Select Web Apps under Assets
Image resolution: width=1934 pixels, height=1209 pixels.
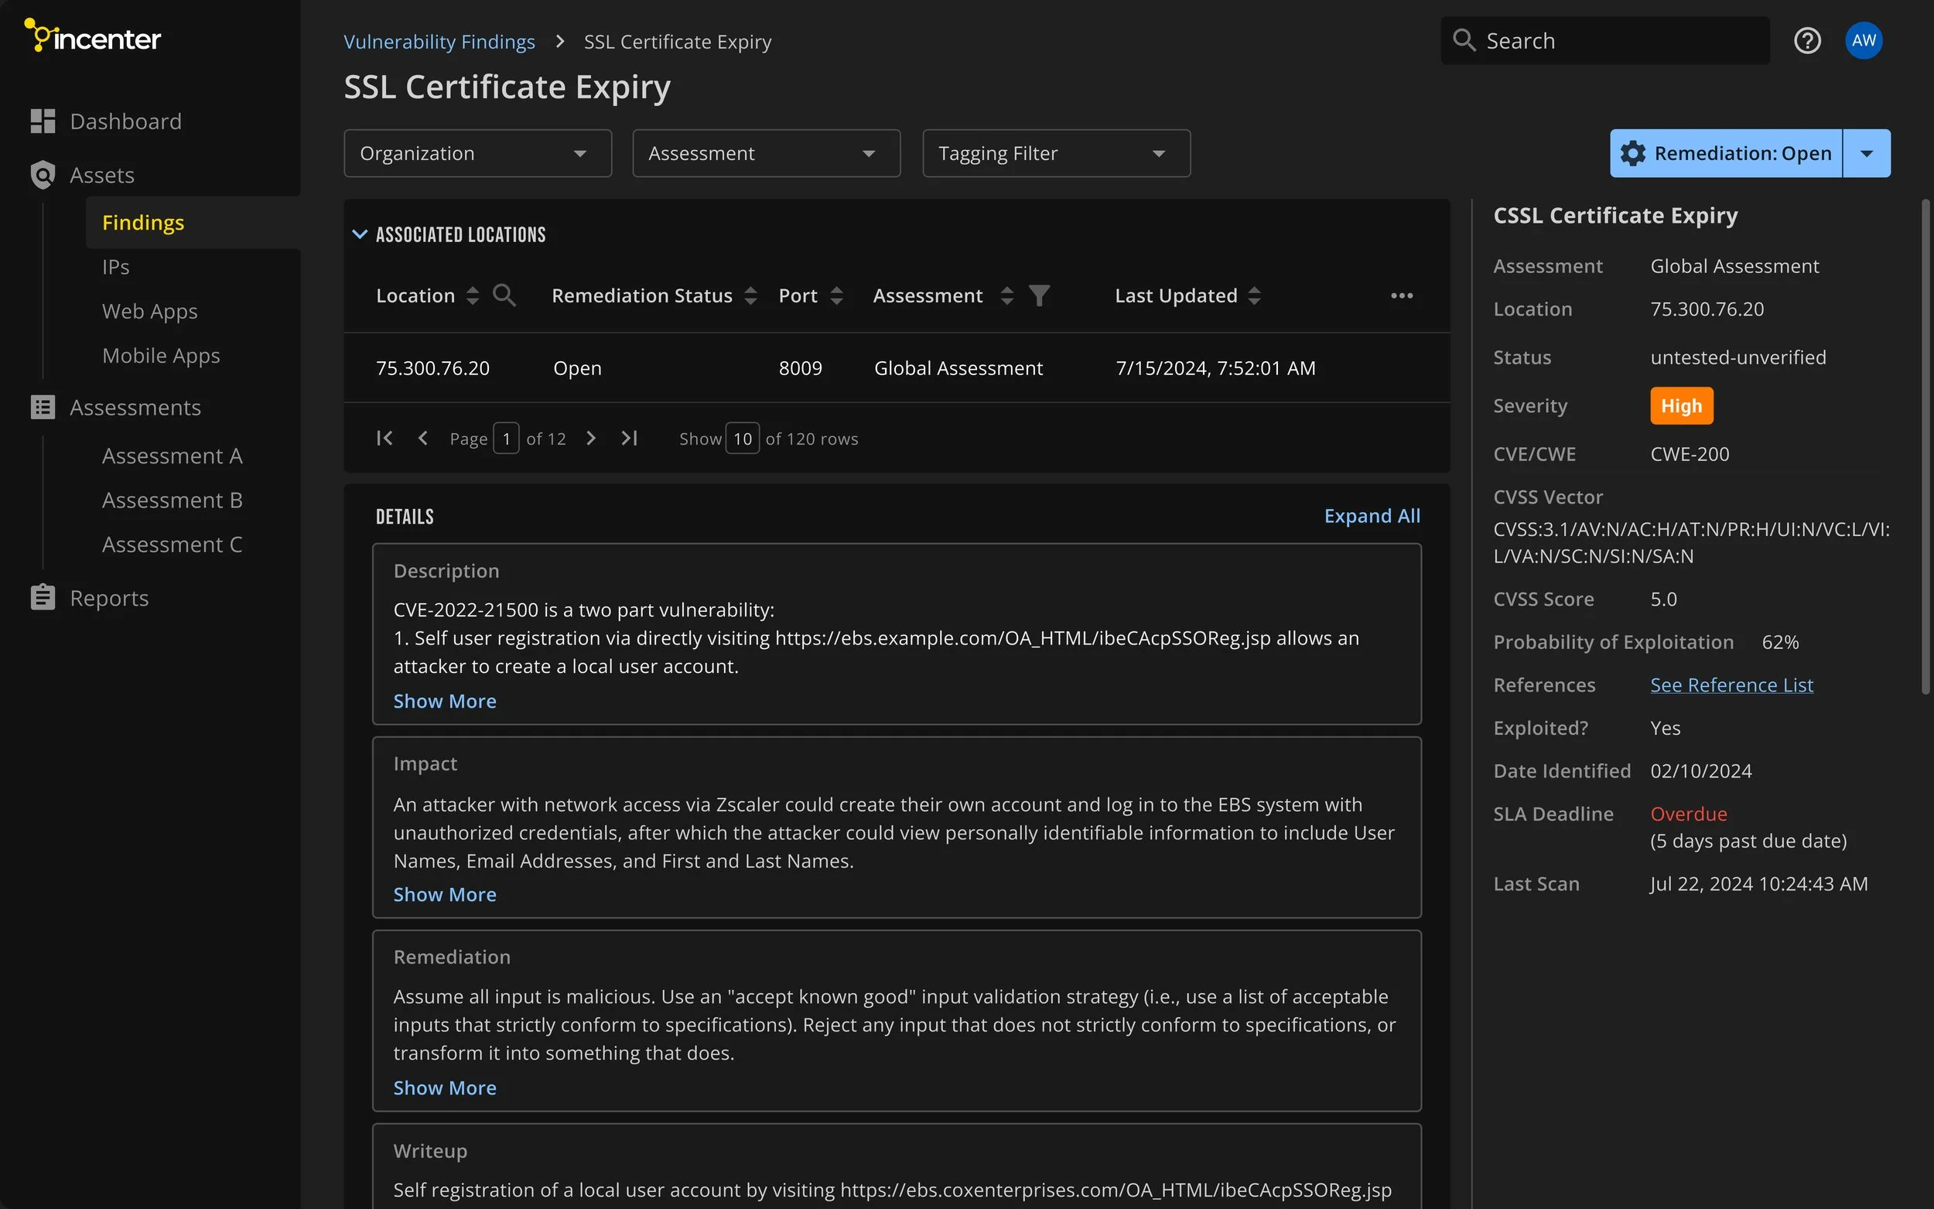tap(149, 311)
